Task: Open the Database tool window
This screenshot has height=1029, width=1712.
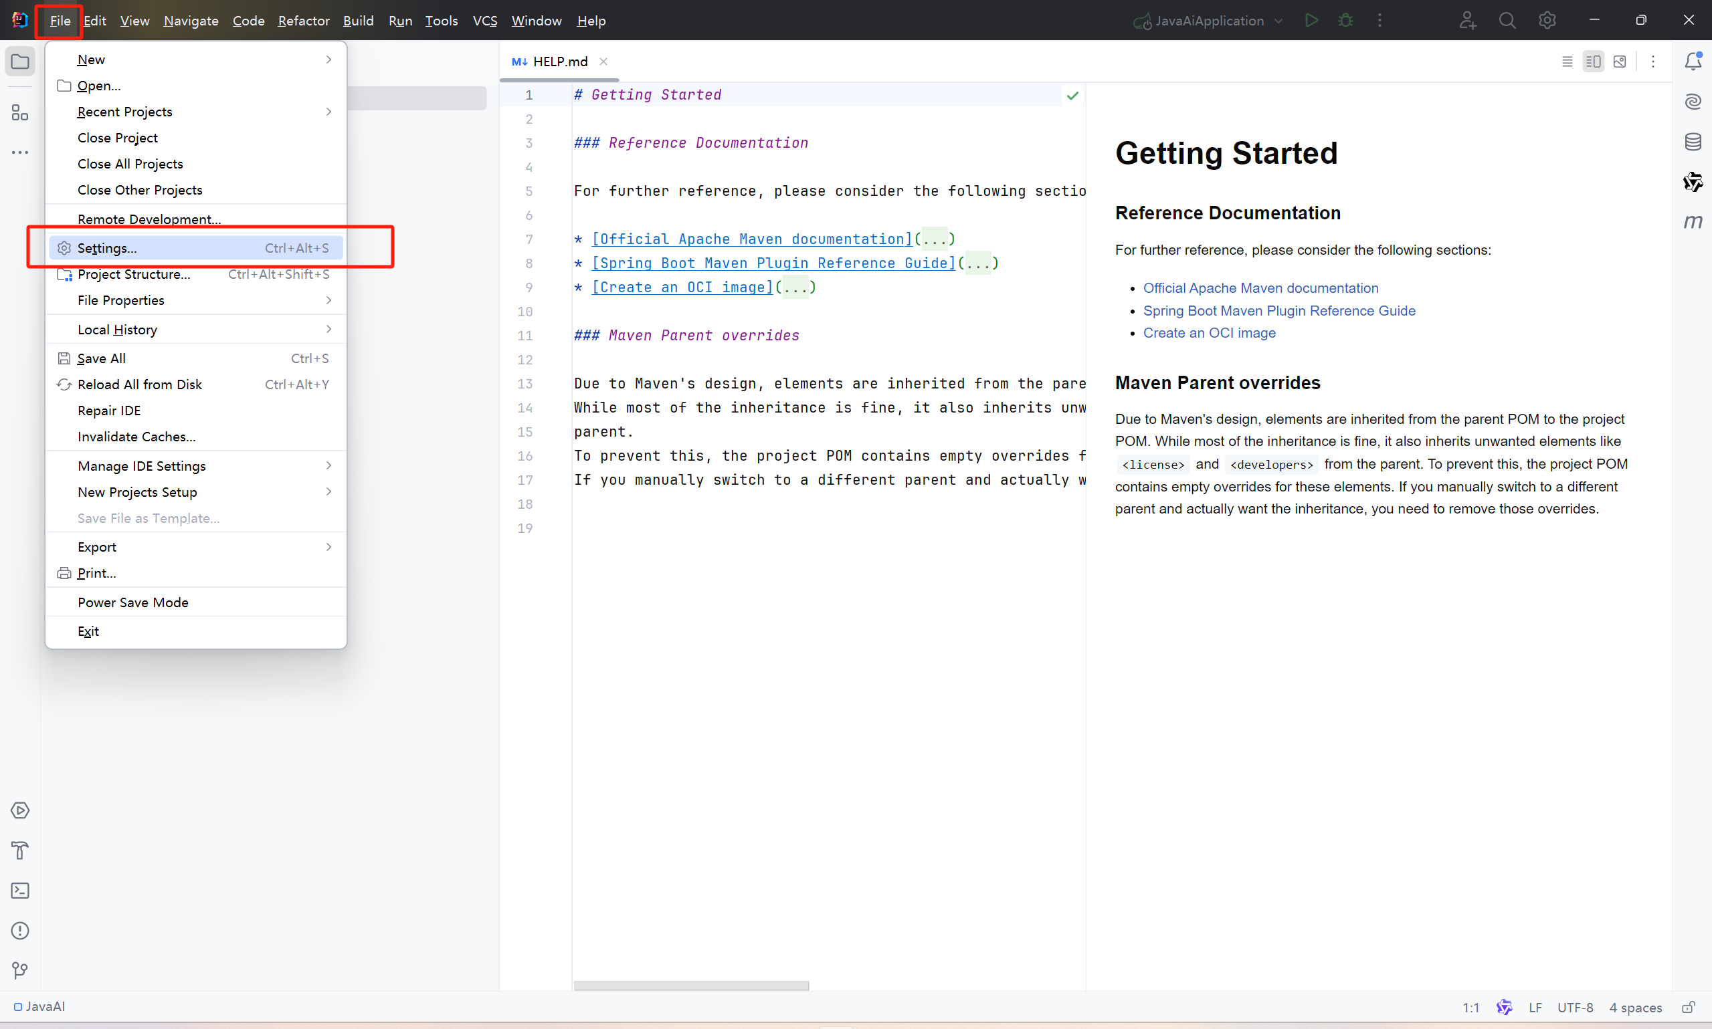Action: pyautogui.click(x=1693, y=142)
